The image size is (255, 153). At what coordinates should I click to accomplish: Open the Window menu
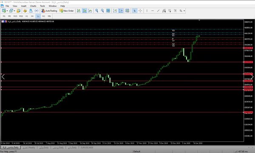tap(53, 6)
